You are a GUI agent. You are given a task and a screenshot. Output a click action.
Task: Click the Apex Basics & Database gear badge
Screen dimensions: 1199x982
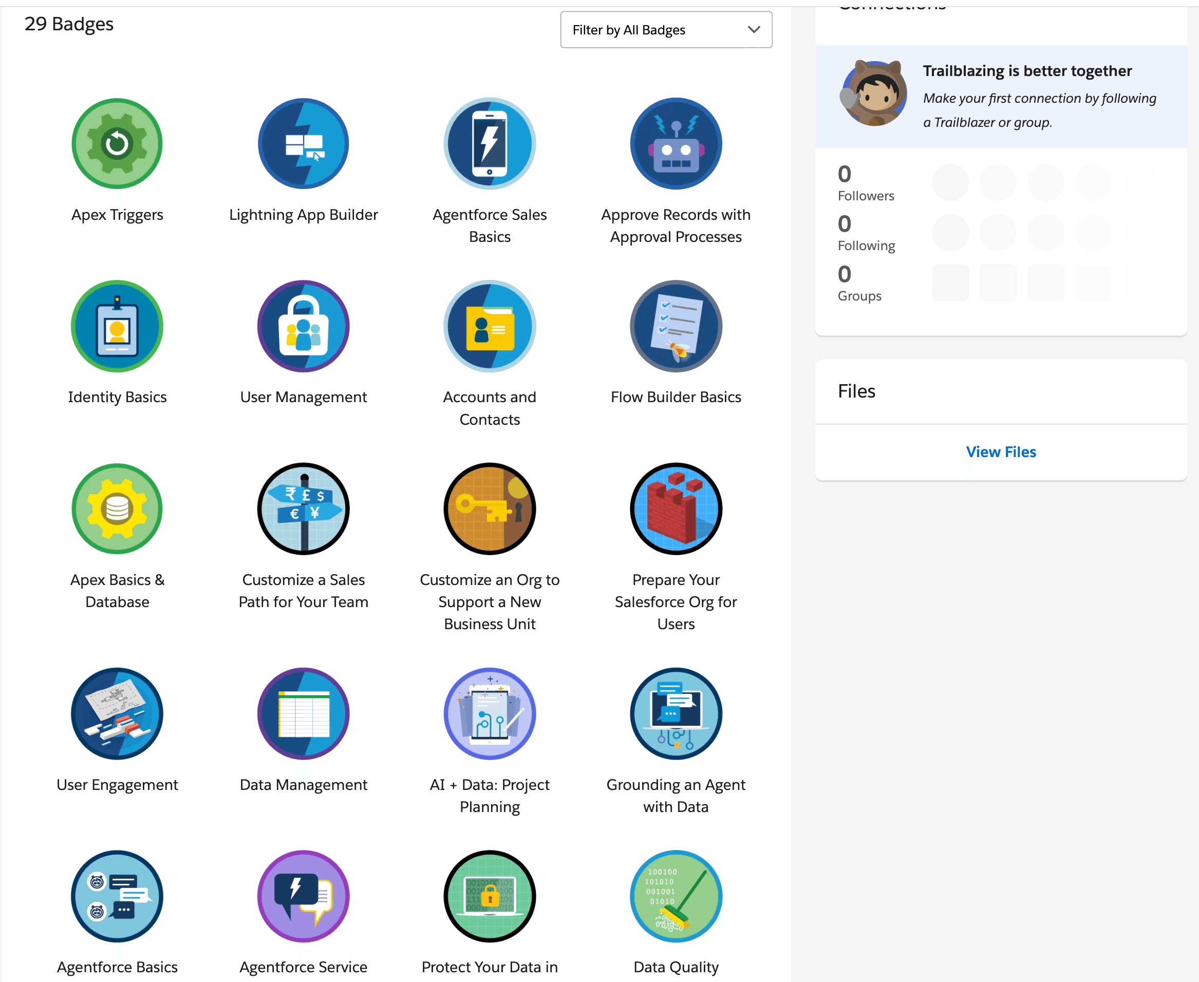point(117,508)
